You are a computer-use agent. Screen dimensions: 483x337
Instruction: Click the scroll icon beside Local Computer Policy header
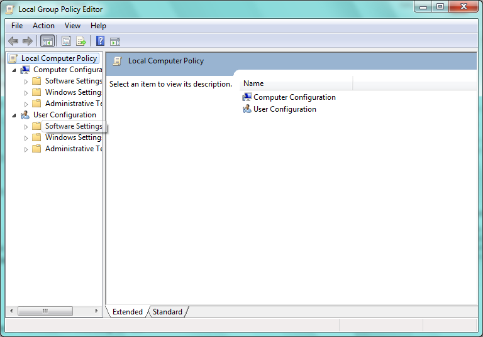click(118, 61)
